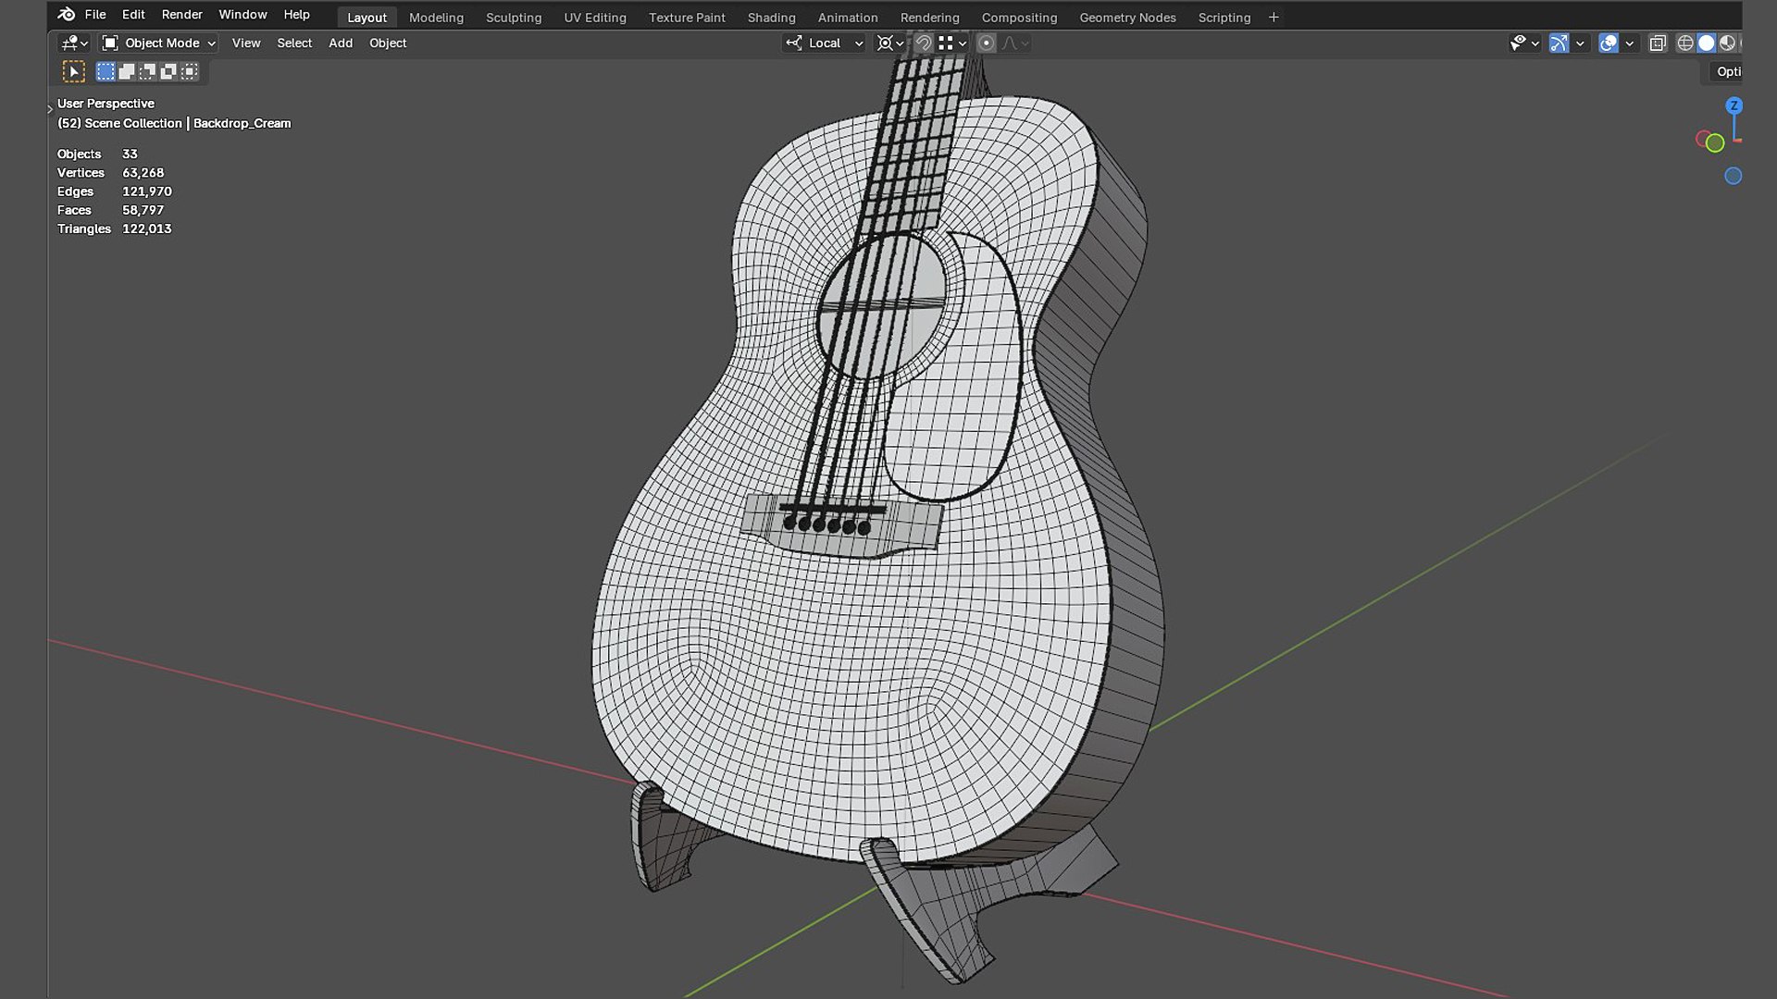Open the Render menu
1777x999 pixels.
[181, 15]
